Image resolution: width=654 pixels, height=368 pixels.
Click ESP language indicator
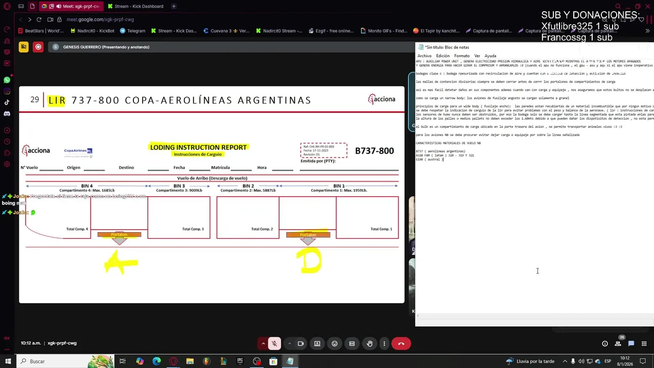(x=608, y=361)
